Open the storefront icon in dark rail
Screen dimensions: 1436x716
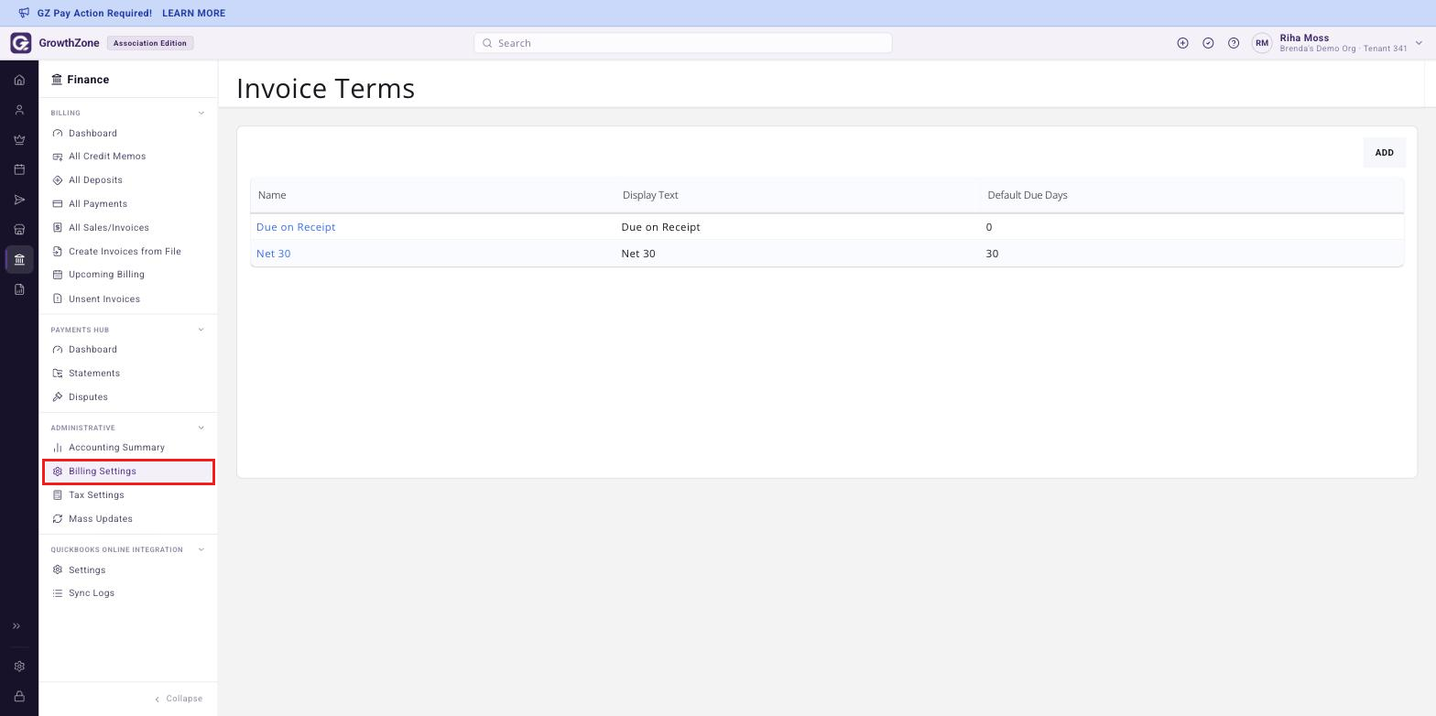click(x=19, y=230)
